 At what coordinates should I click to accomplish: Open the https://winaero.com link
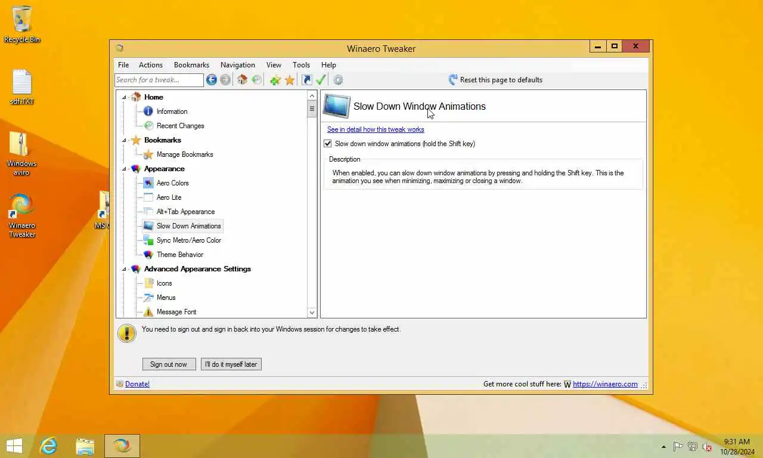(605, 384)
